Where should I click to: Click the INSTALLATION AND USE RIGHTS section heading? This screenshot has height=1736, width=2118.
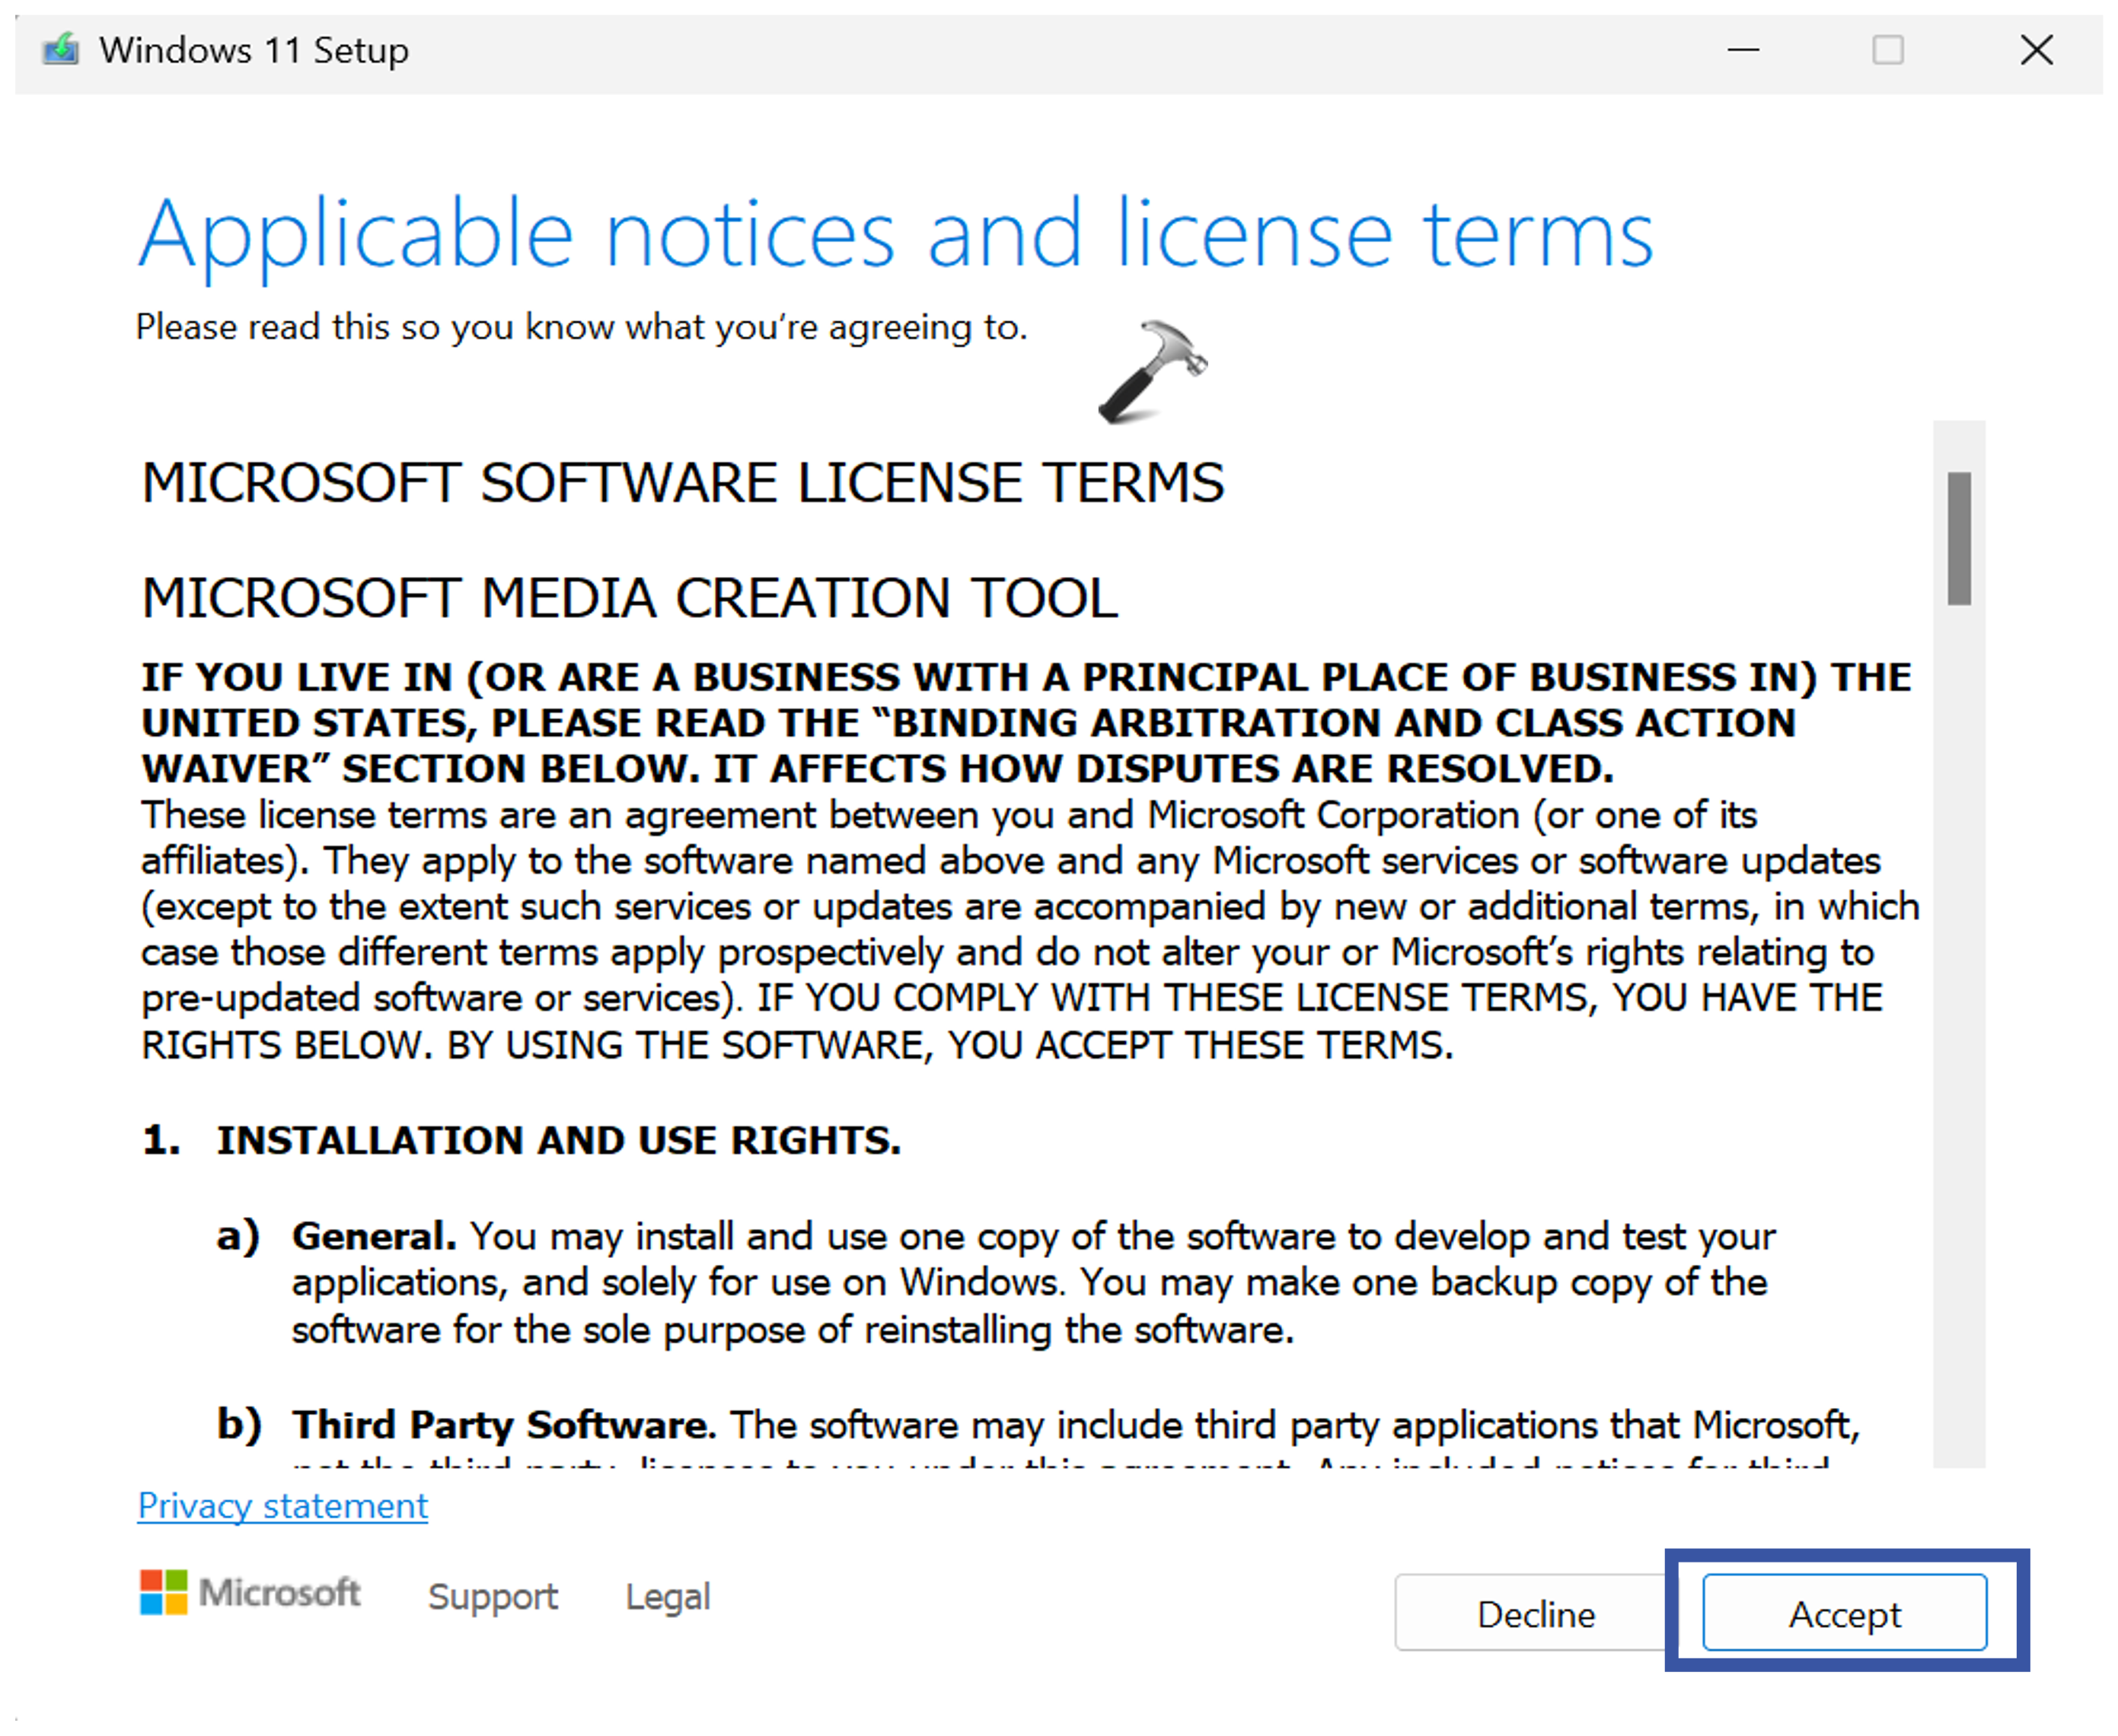click(x=558, y=1140)
